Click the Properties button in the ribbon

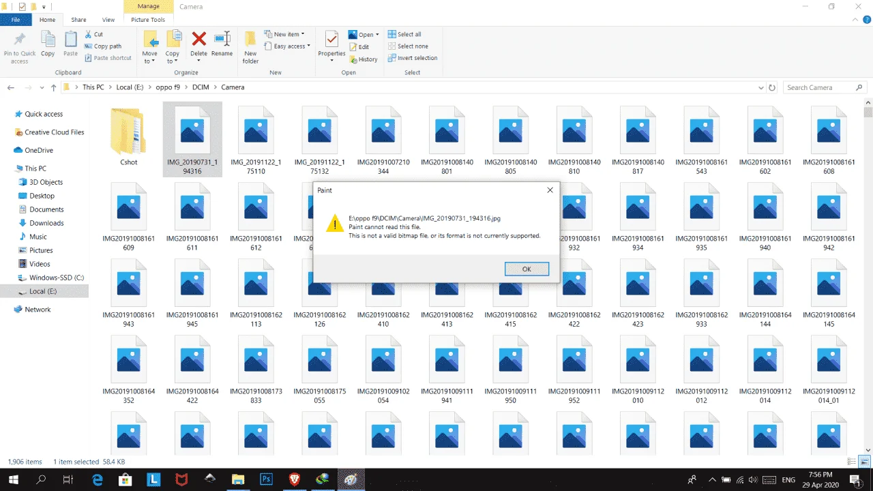point(331,47)
